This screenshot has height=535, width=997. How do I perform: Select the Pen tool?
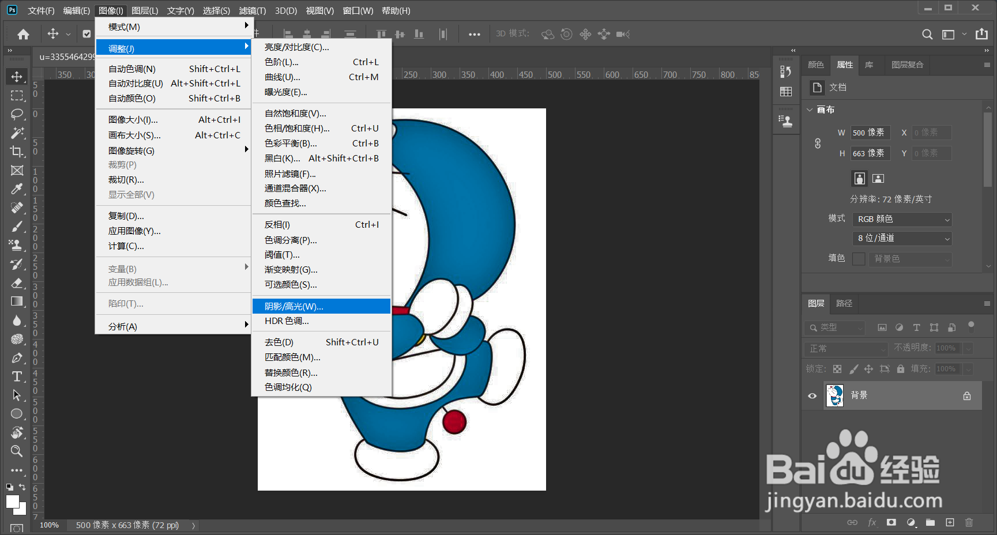point(17,357)
